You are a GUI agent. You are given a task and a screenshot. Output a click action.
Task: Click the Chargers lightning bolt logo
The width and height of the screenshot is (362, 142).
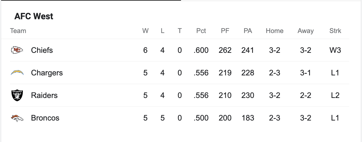click(x=17, y=73)
